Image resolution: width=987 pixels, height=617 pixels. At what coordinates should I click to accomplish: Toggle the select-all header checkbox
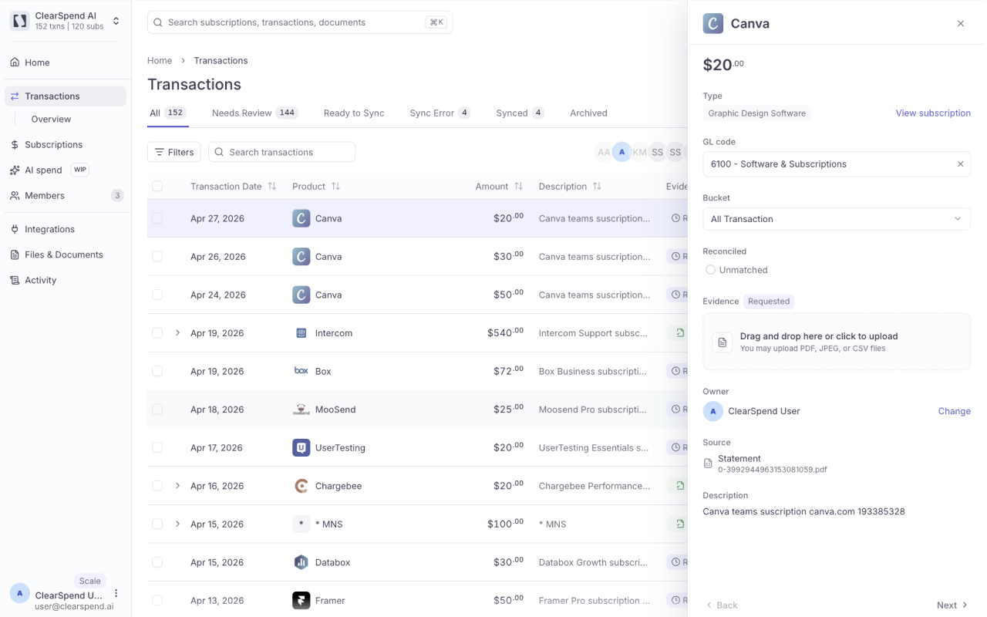coord(157,187)
